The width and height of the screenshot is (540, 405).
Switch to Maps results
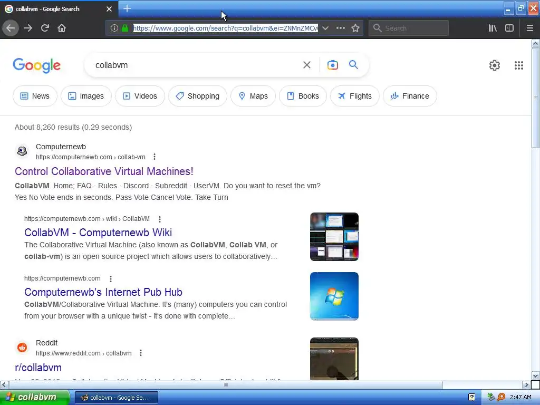pyautogui.click(x=253, y=96)
